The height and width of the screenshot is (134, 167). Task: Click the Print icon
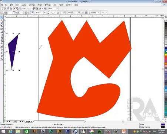(11, 9)
